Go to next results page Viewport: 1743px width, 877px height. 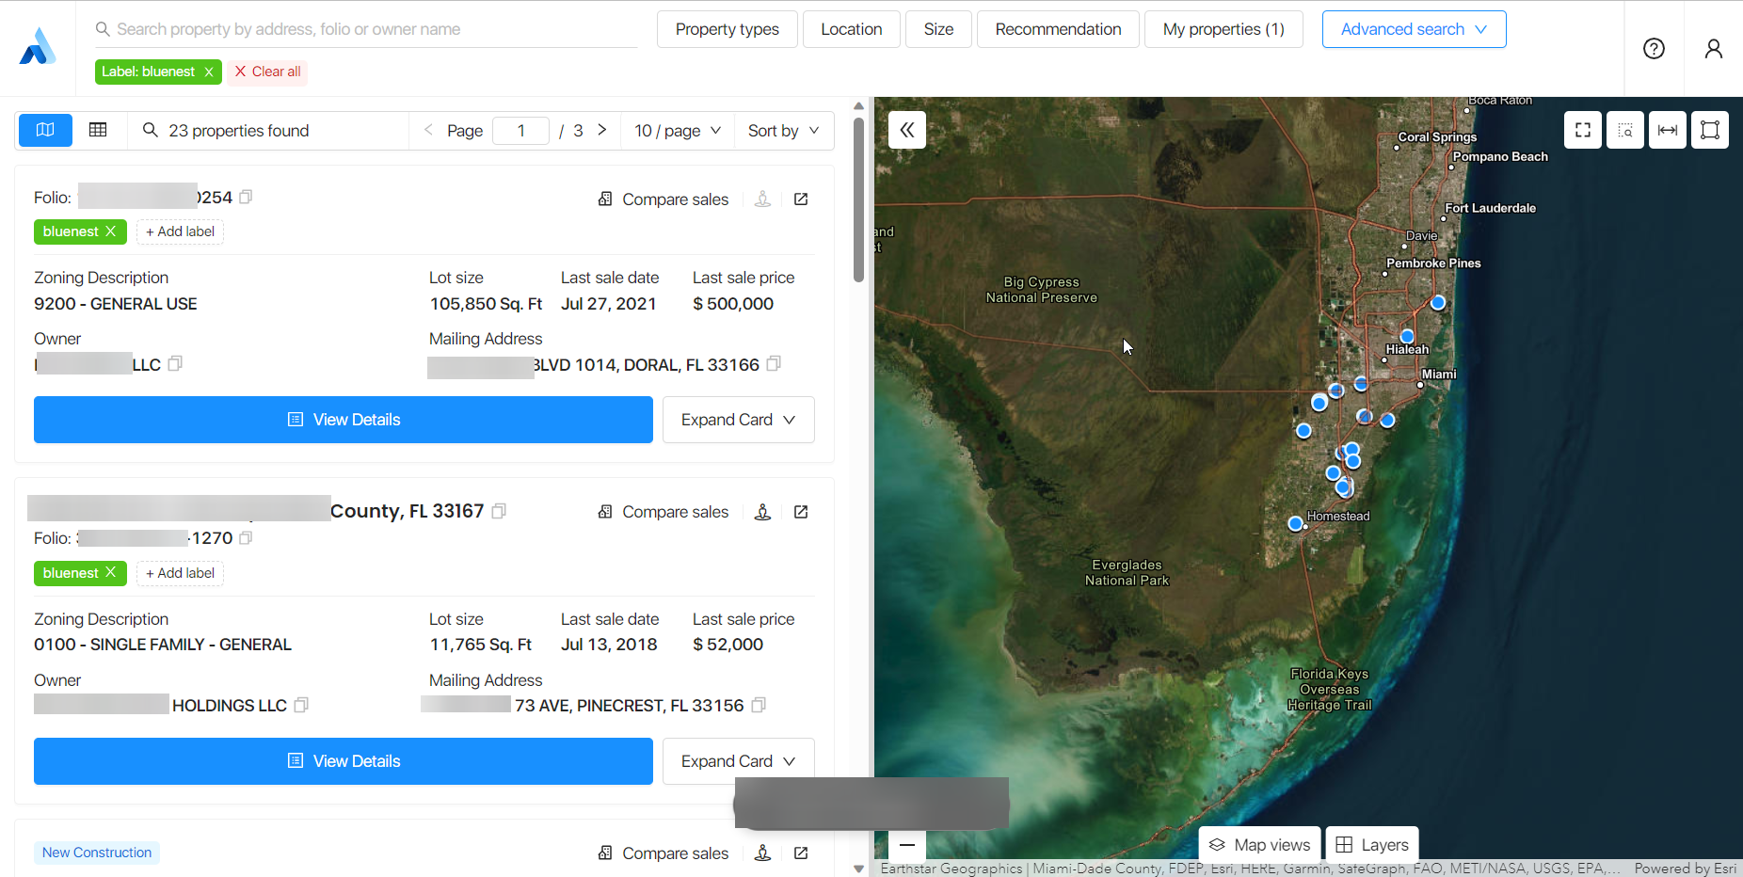pos(602,130)
